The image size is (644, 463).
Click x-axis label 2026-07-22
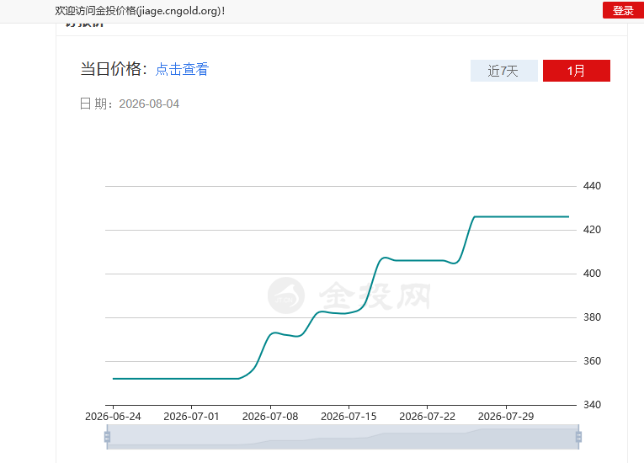[427, 417]
